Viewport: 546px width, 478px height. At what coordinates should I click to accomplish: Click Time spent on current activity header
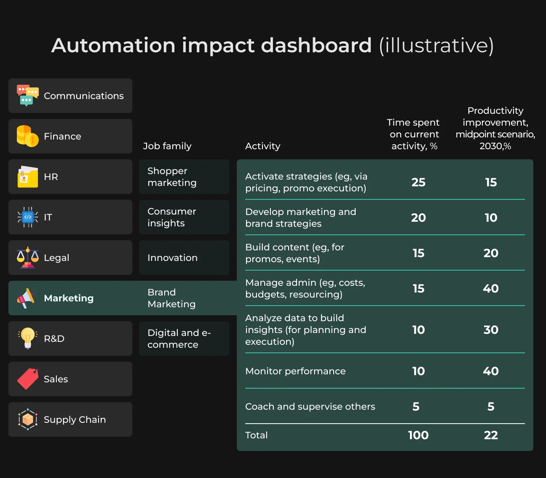click(x=413, y=134)
